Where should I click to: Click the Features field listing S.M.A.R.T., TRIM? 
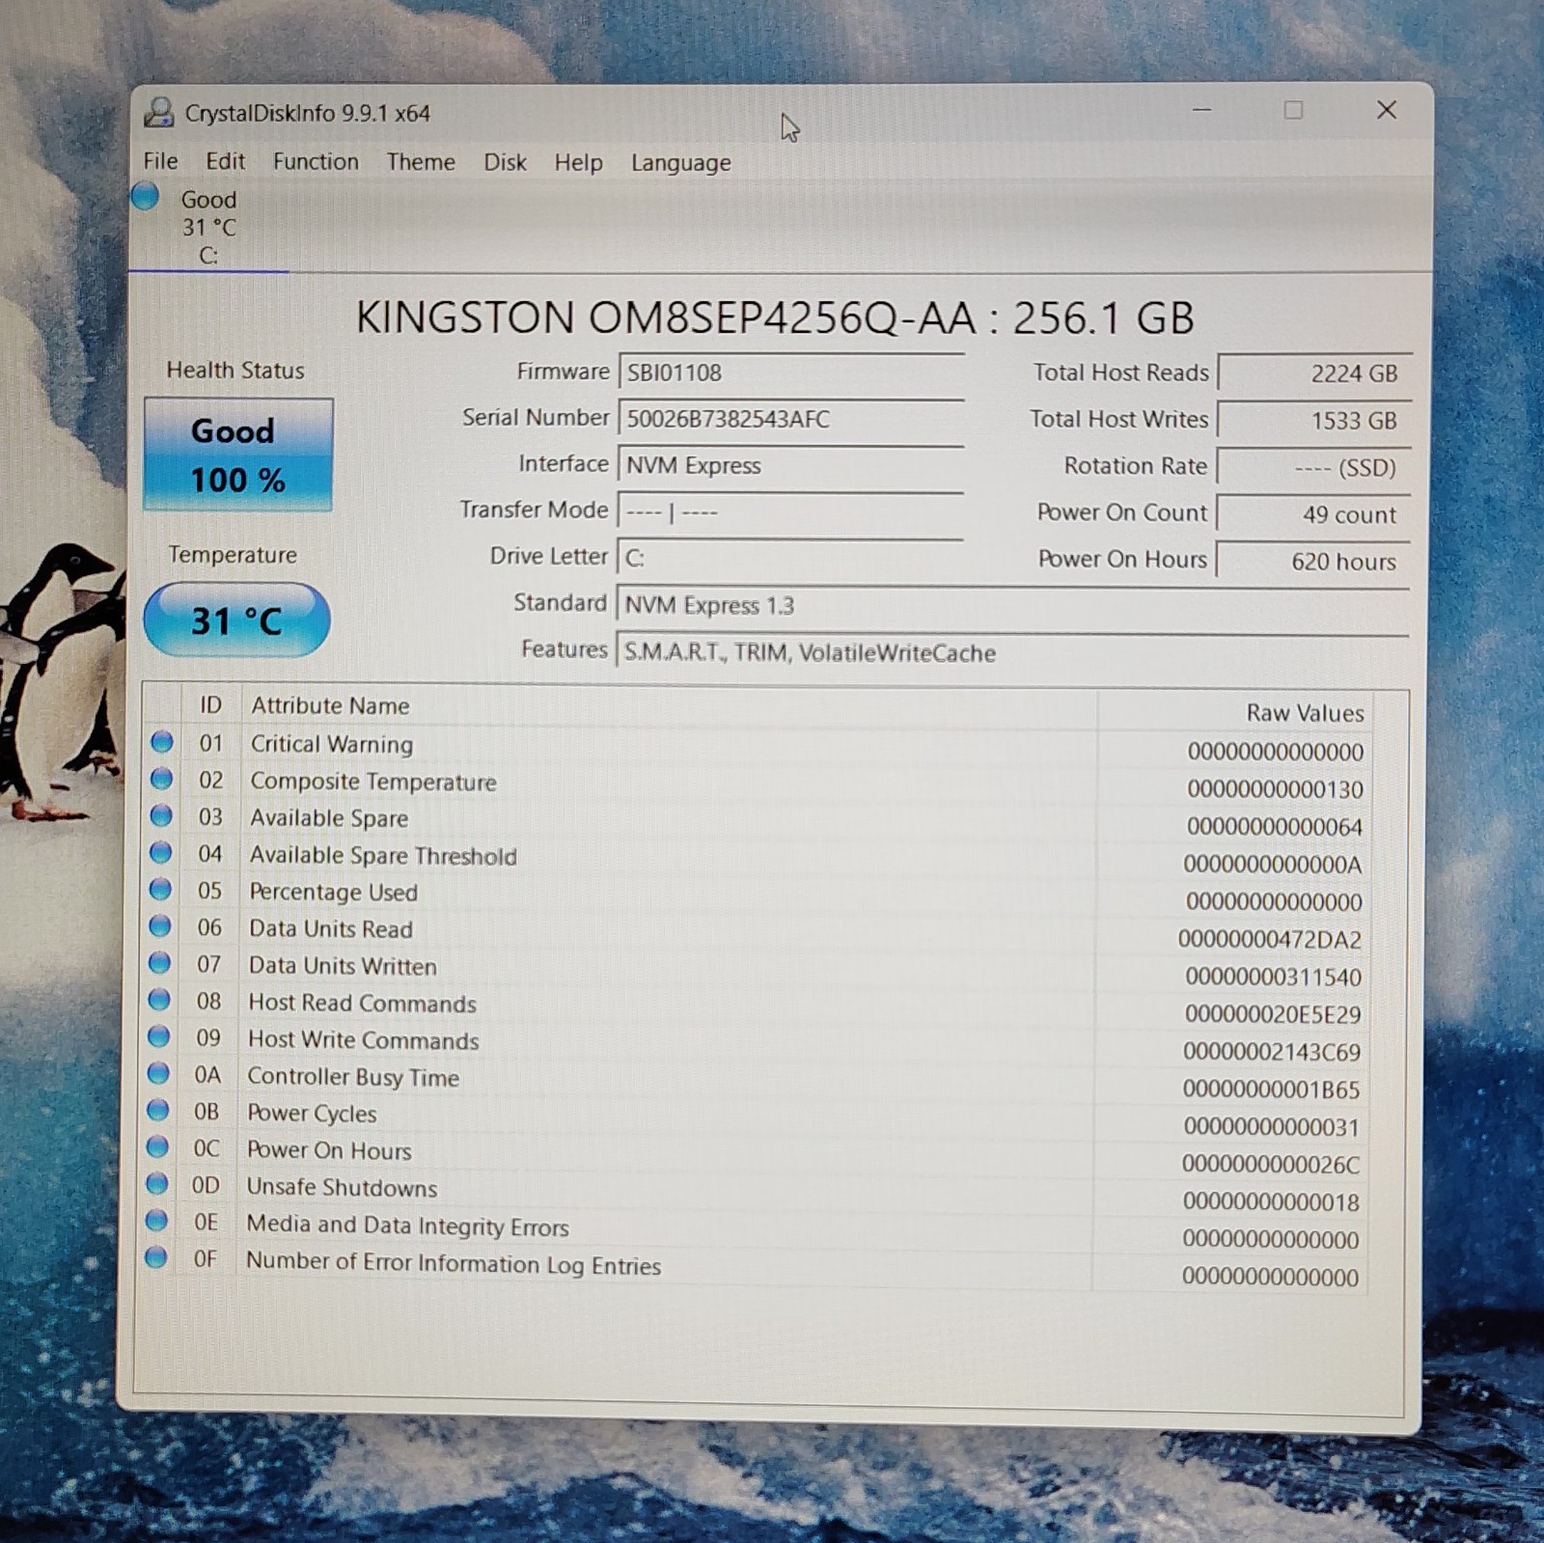click(x=1012, y=652)
